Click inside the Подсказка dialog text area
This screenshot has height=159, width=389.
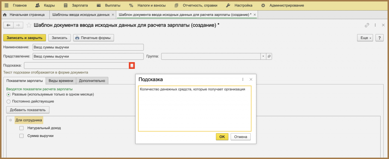[x=195, y=109]
